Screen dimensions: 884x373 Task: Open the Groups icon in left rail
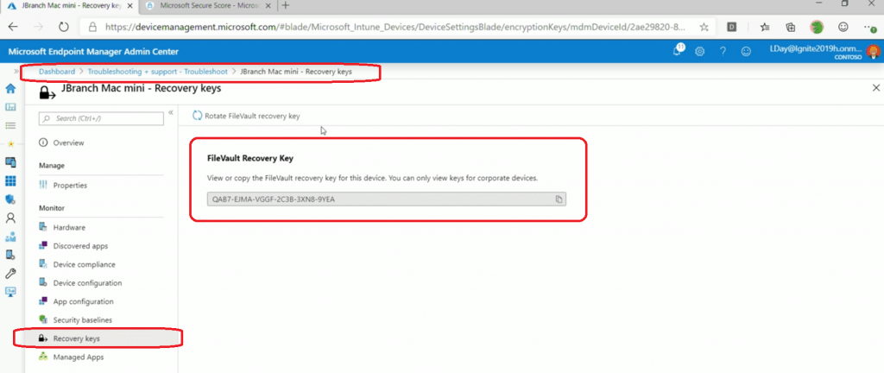coord(10,237)
